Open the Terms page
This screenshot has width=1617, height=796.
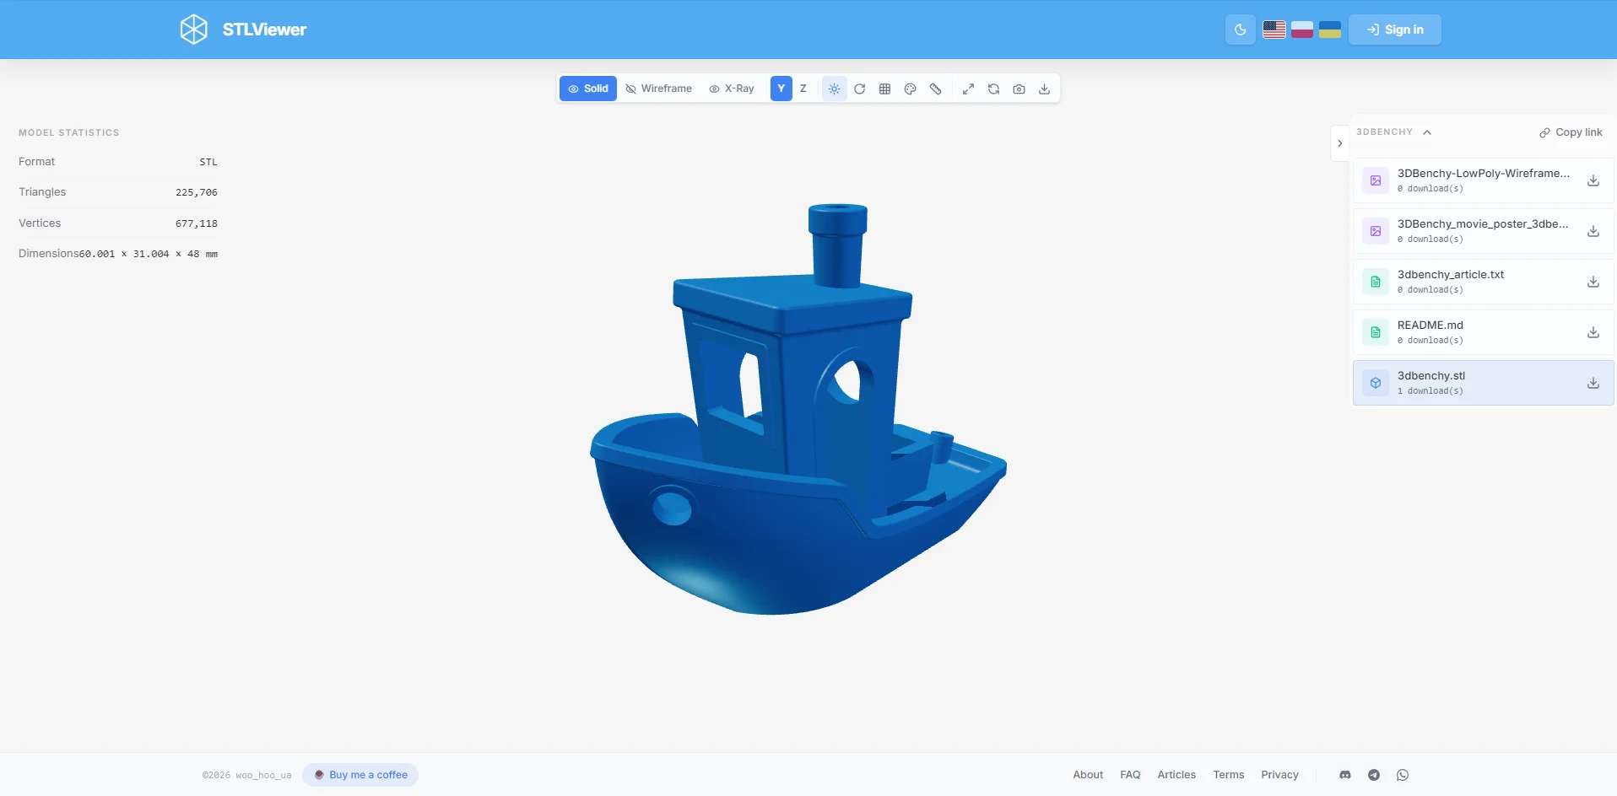coord(1229,775)
